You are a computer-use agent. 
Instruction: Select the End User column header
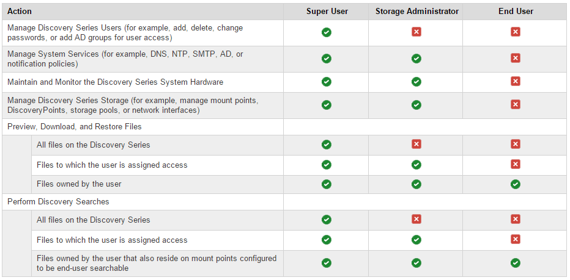click(x=516, y=11)
